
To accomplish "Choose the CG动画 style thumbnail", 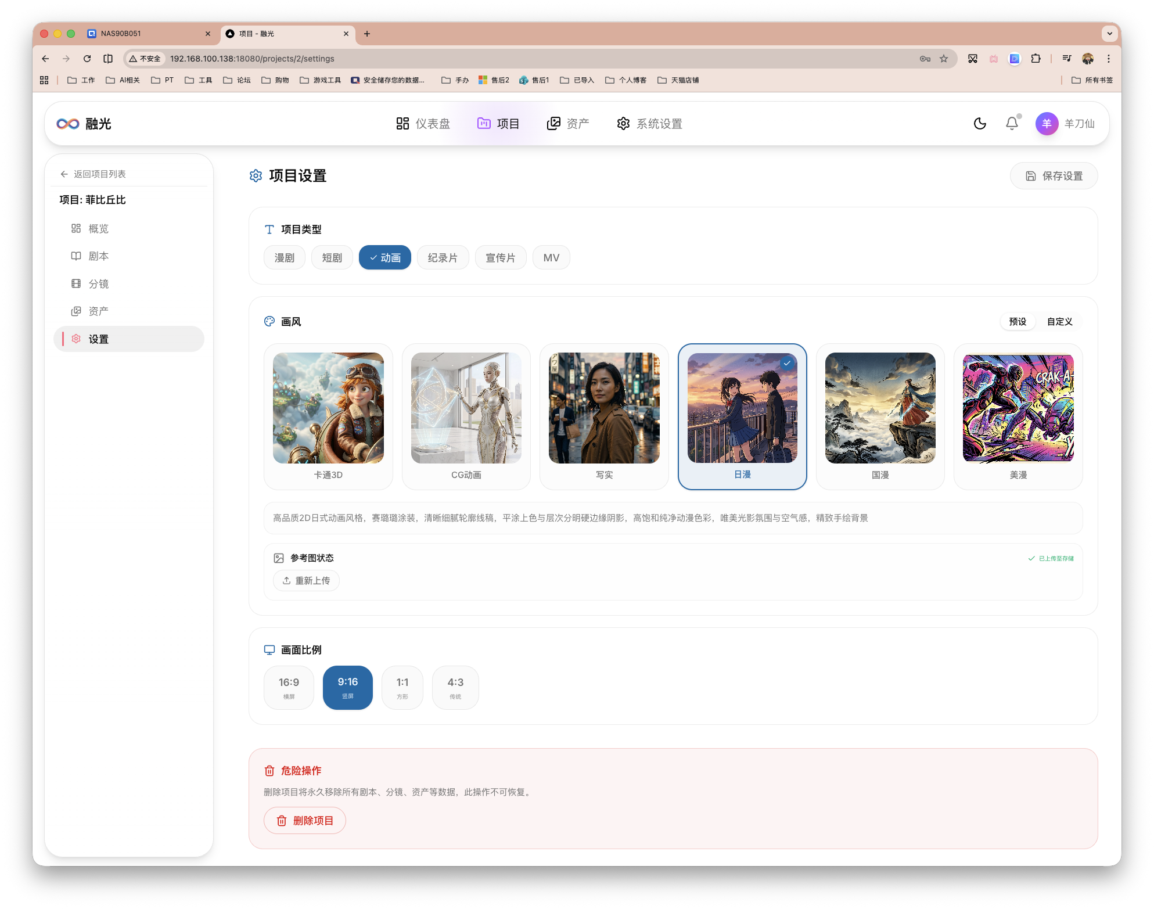I will point(466,416).
